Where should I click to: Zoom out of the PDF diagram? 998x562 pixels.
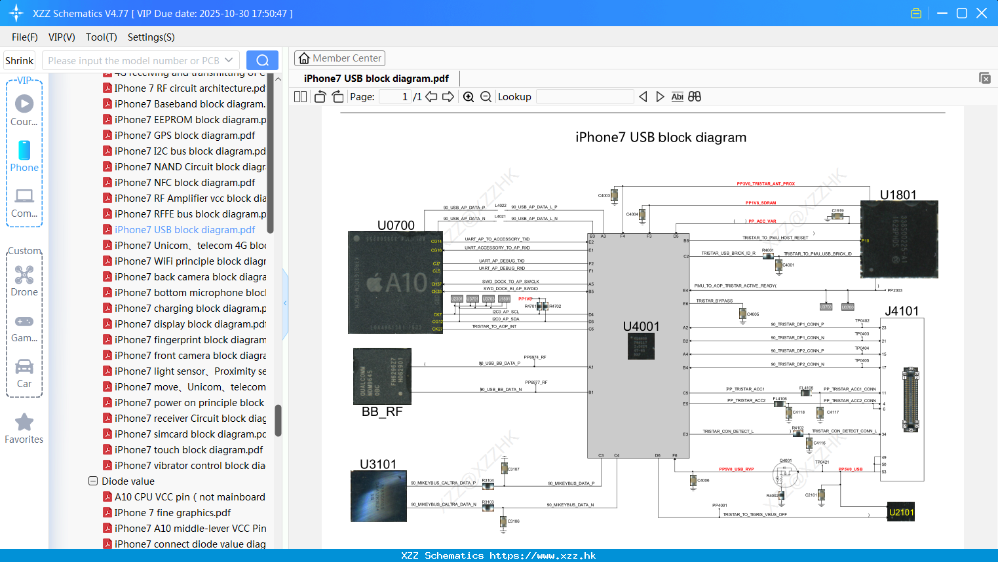pyautogui.click(x=486, y=96)
